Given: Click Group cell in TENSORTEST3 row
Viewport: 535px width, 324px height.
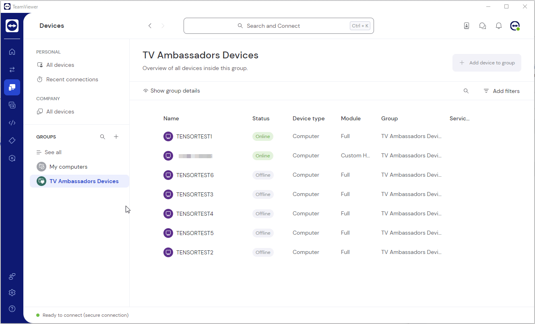Looking at the screenshot, I should pyautogui.click(x=411, y=194).
